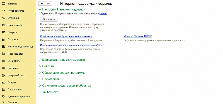
Task: Click the card icon beside Зарплата
Action: [3, 68]
